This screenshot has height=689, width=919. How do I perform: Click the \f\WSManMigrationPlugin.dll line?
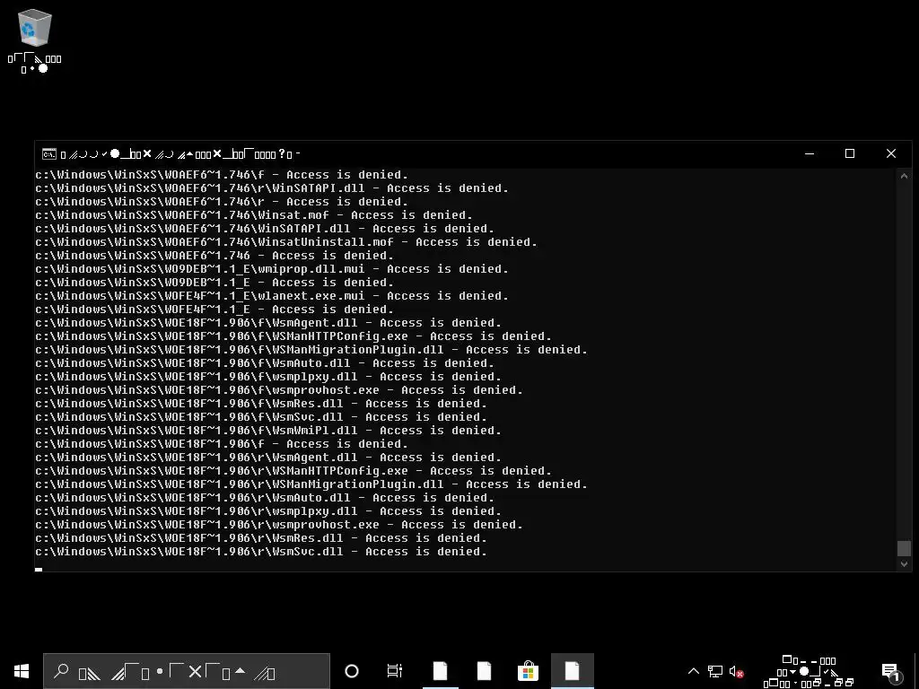point(311,350)
